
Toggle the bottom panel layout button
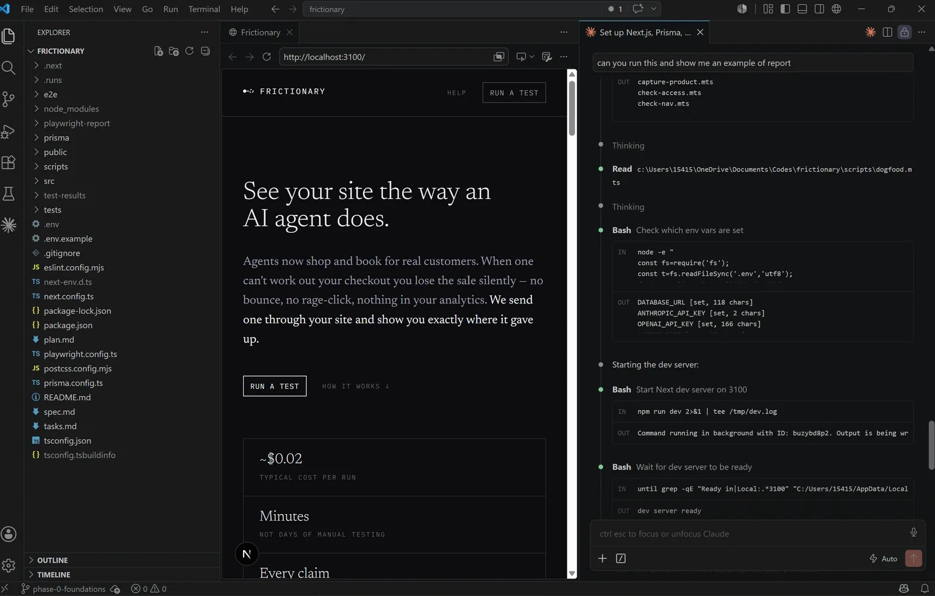point(802,9)
